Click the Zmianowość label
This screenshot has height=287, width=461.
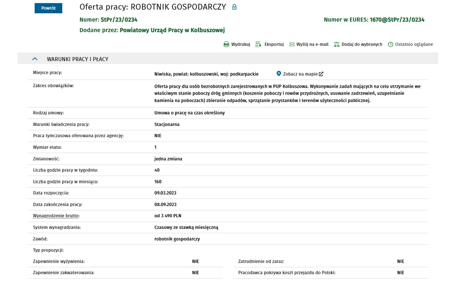46,159
